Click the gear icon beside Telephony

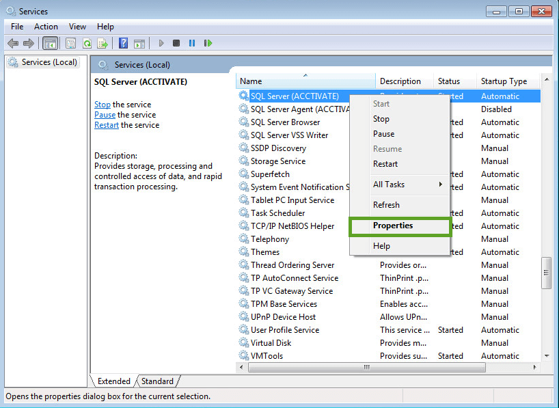[x=244, y=239]
